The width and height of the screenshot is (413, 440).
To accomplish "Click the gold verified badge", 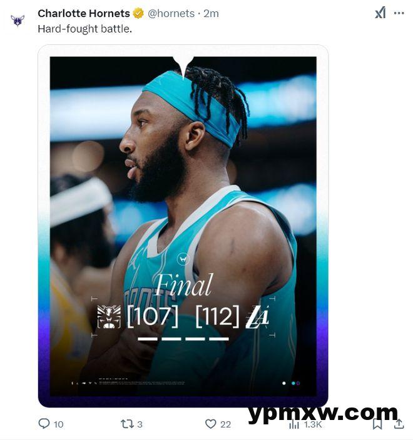I will [138, 13].
